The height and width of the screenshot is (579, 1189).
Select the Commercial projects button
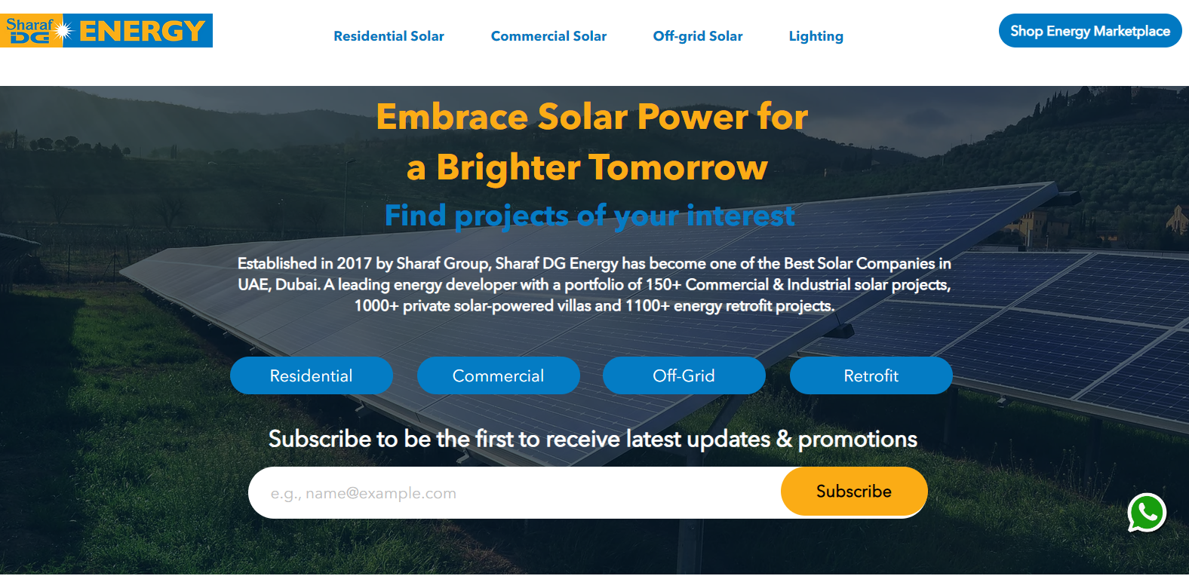click(x=499, y=375)
